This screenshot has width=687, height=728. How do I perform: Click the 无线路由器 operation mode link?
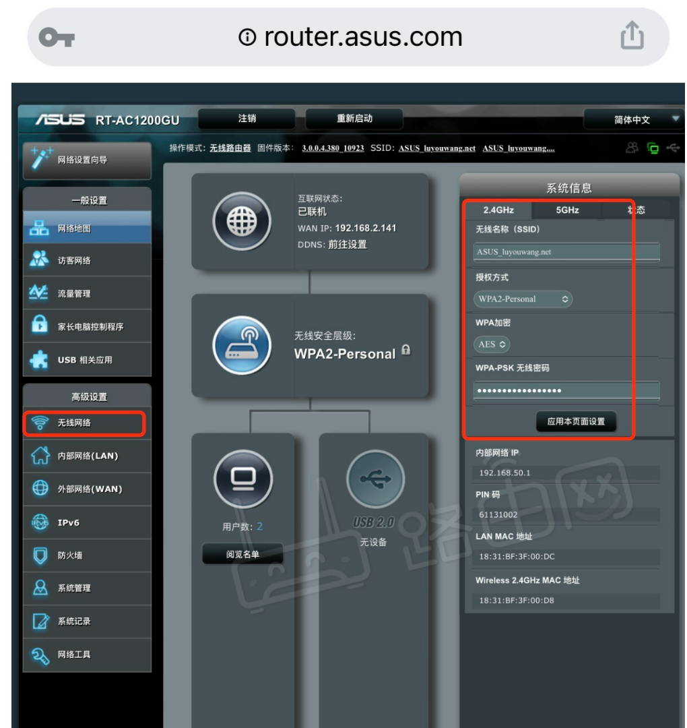(x=230, y=148)
